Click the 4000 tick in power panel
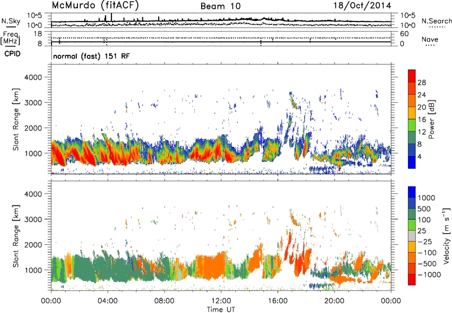 pos(33,77)
